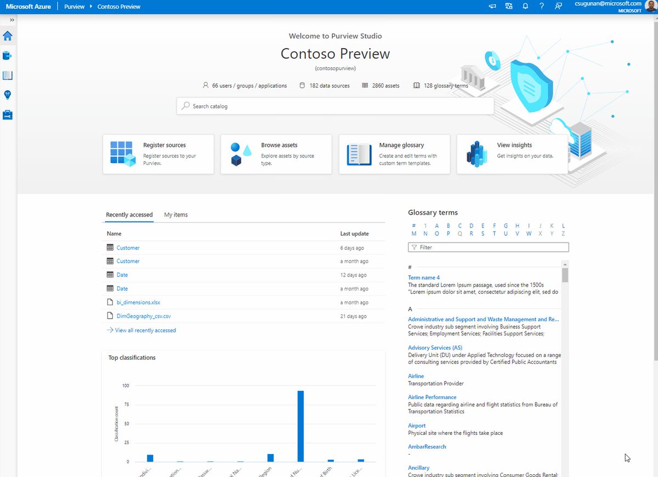Click file icon beside bi_dimensions.xlsx

(x=110, y=302)
